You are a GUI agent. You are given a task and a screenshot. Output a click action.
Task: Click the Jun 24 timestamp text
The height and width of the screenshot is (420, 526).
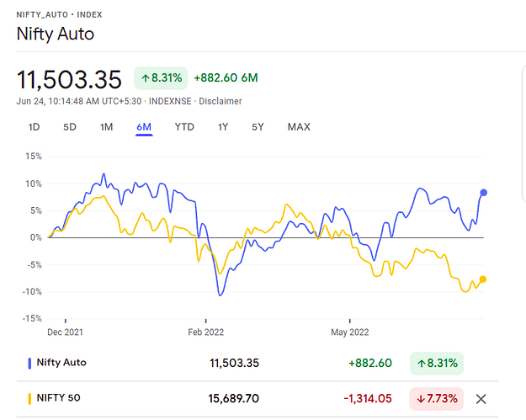tap(79, 101)
